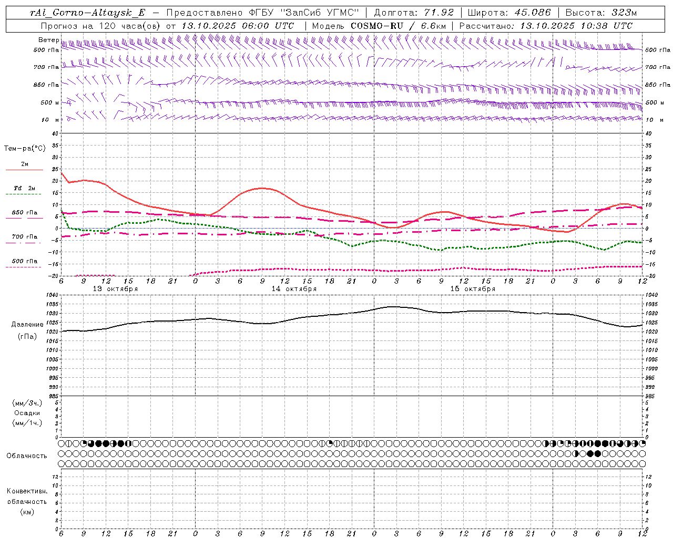Image resolution: width=673 pixels, height=538 pixels.
Task: Click the (мм/1ч.) precipitation unit label
Action: [x=27, y=423]
